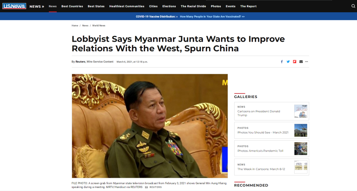Share article by email icon

(x=301, y=62)
